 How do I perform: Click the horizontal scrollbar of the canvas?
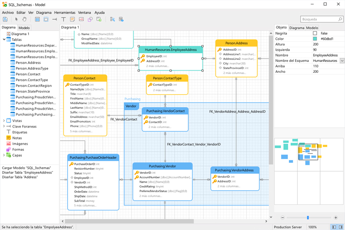(129, 221)
